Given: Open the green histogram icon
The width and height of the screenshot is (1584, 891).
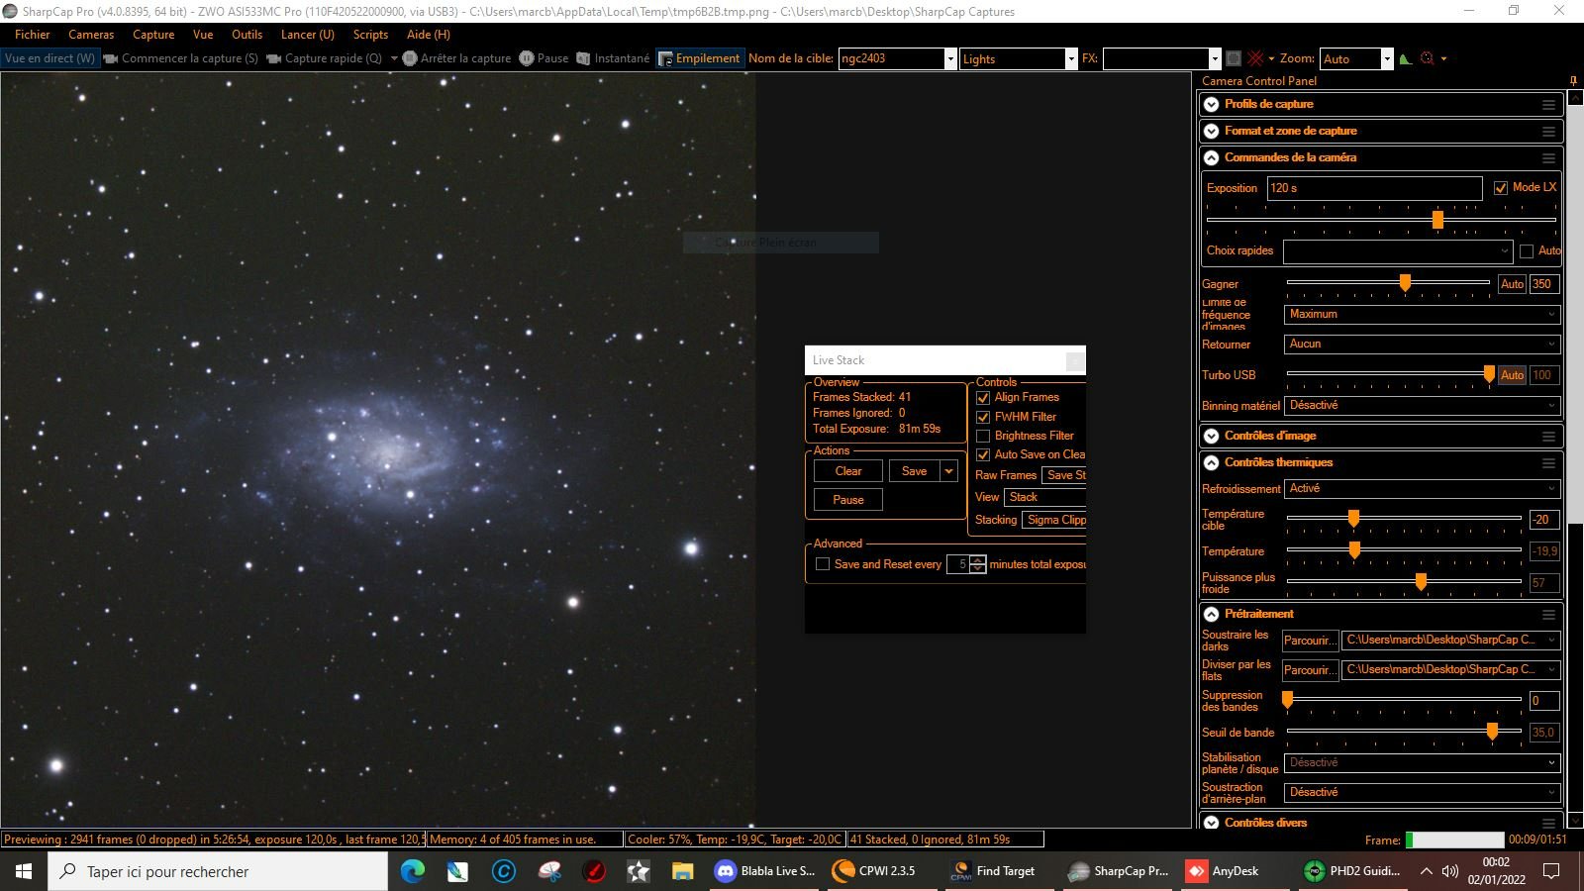Looking at the screenshot, I should pyautogui.click(x=1405, y=58).
